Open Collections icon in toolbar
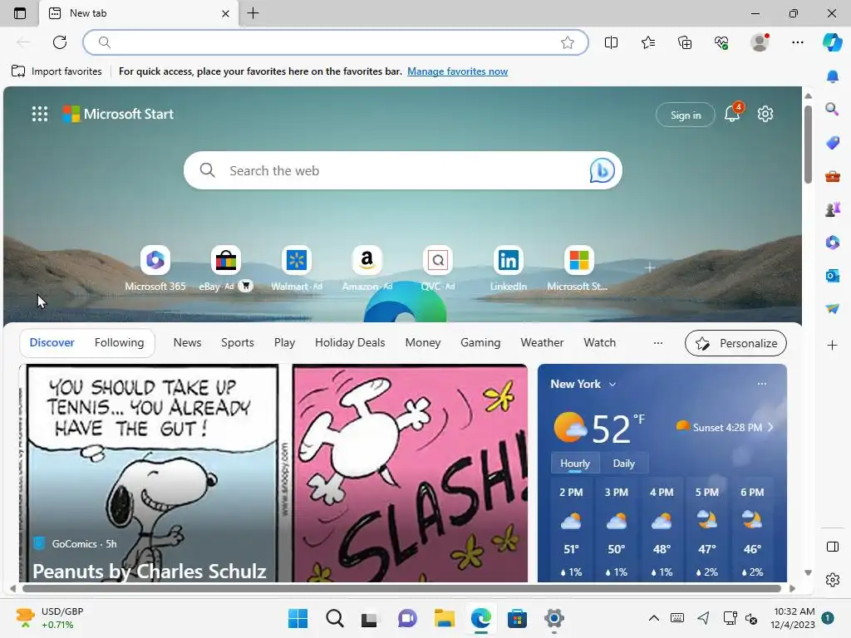The height and width of the screenshot is (638, 851). 685,42
